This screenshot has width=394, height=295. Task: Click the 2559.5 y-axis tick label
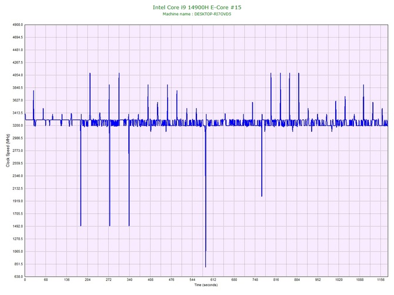click(18, 164)
